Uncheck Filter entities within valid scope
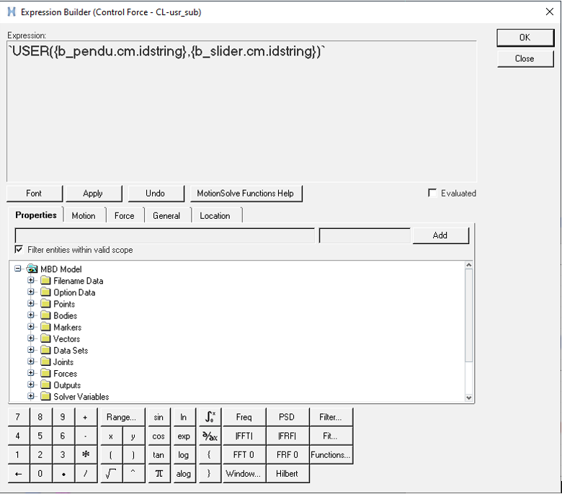The image size is (562, 494). [19, 250]
